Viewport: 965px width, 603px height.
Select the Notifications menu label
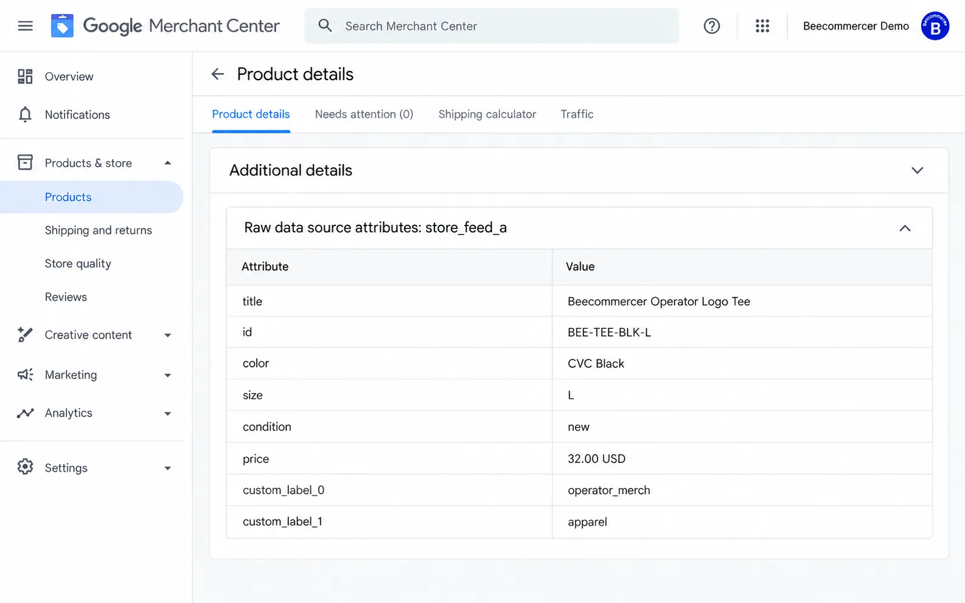[x=77, y=115]
